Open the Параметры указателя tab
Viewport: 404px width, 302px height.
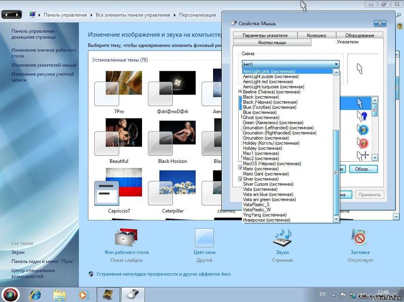(x=265, y=35)
